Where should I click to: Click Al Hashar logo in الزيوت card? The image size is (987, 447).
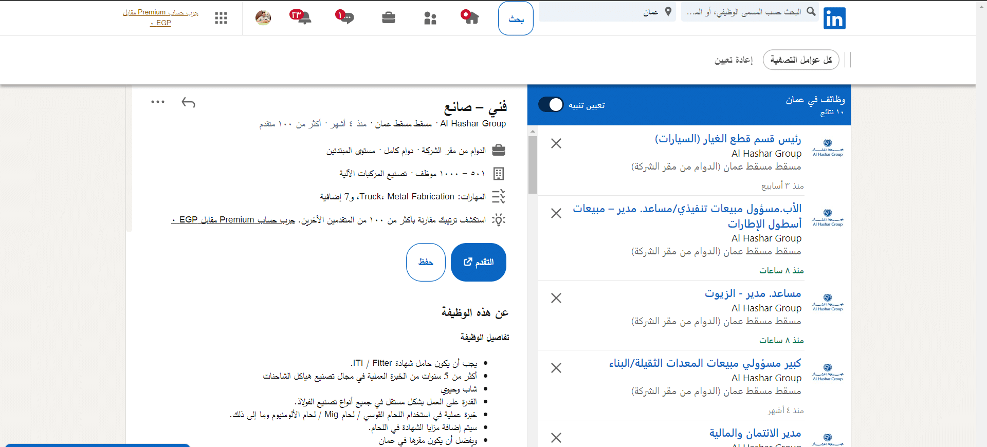click(828, 302)
